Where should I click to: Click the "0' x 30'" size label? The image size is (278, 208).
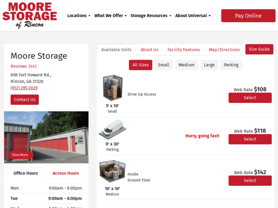coord(112,144)
